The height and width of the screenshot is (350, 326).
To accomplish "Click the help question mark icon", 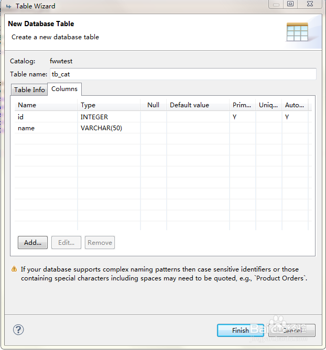I will pyautogui.click(x=18, y=330).
